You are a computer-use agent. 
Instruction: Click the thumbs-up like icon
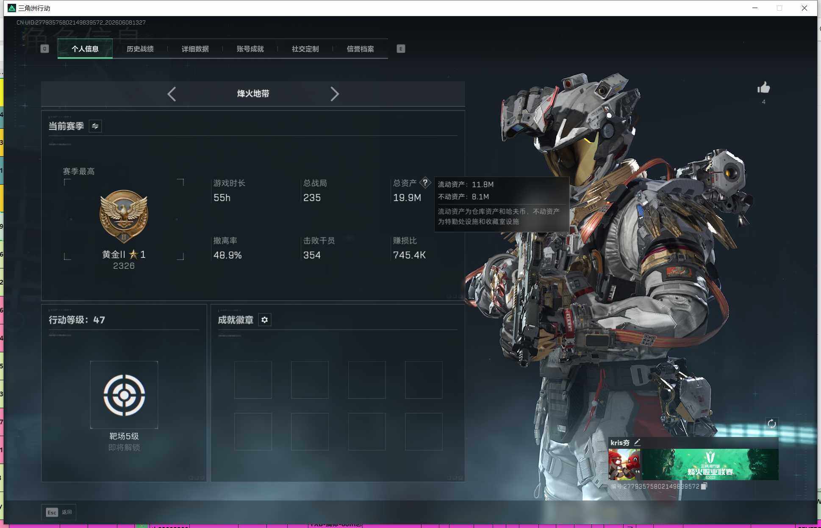[764, 88]
